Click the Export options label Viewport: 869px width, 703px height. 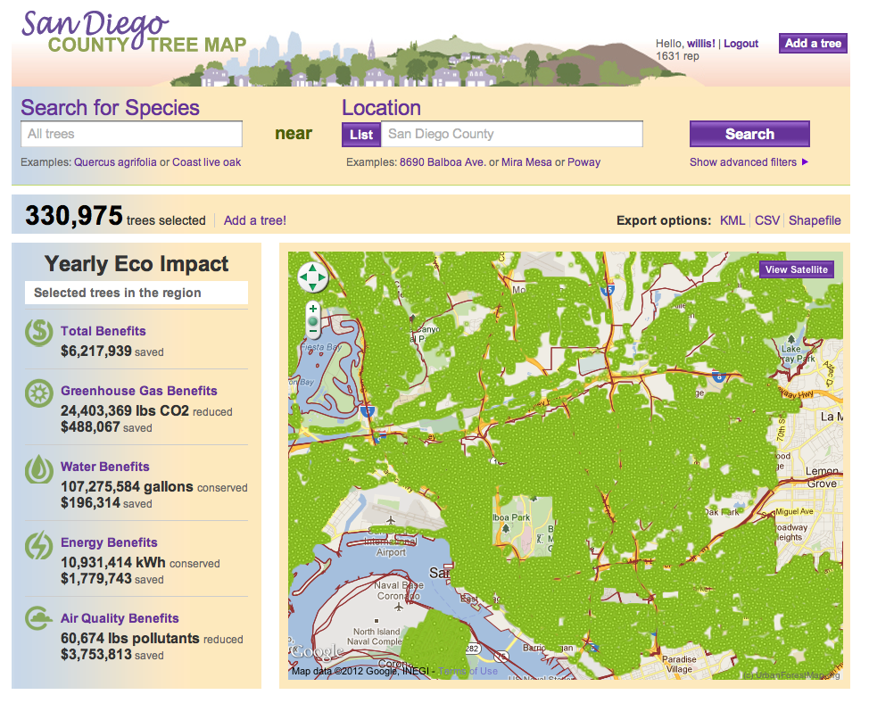click(664, 220)
